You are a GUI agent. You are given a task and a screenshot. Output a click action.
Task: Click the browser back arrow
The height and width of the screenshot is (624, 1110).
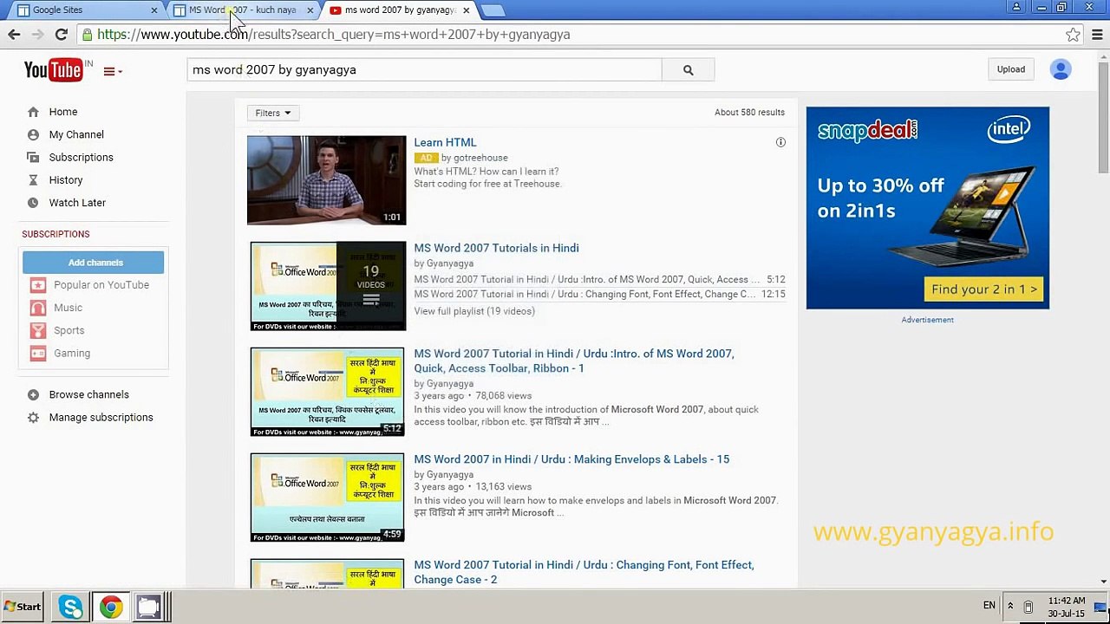(14, 35)
